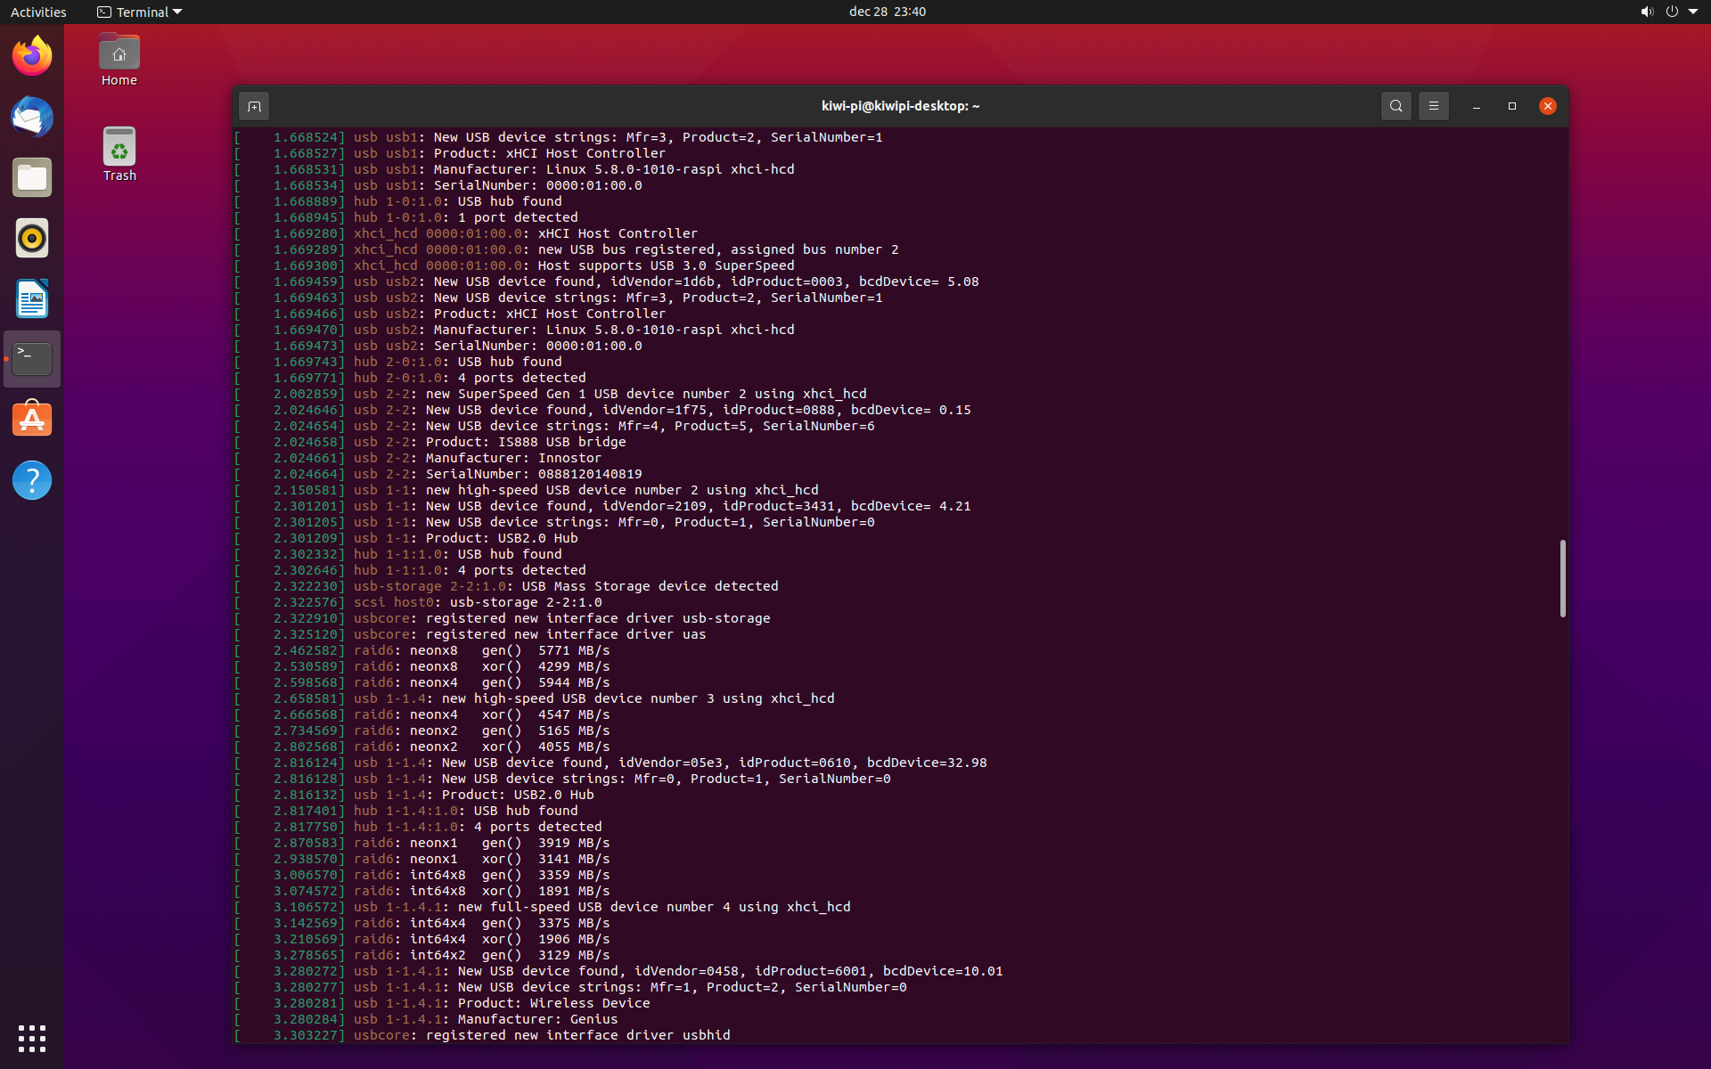
Task: Open the Help application
Action: 32,480
